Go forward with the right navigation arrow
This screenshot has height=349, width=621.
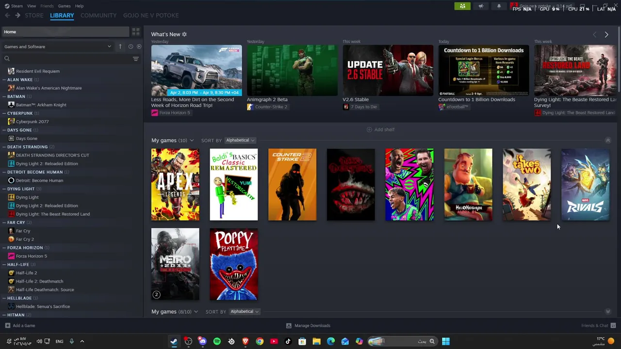tap(17, 16)
